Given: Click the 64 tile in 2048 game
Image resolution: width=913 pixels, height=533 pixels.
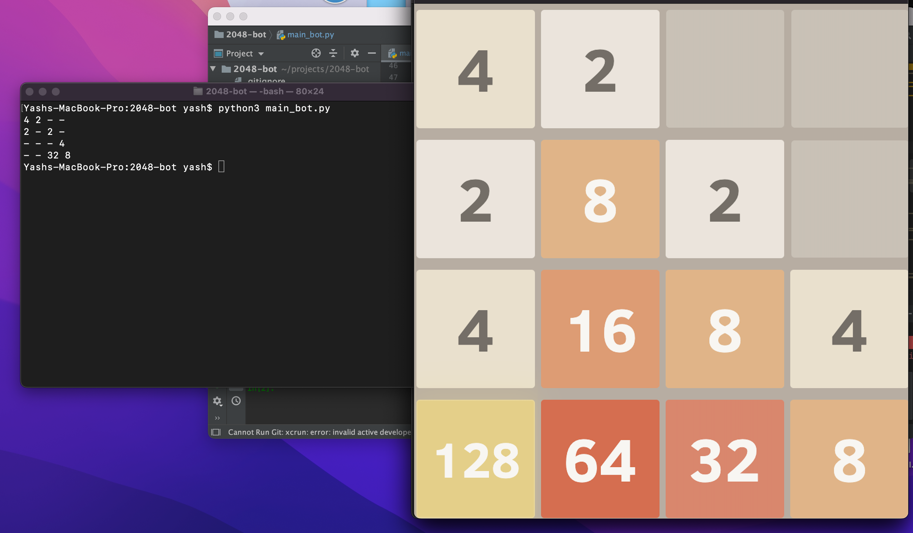Looking at the screenshot, I should pos(600,459).
